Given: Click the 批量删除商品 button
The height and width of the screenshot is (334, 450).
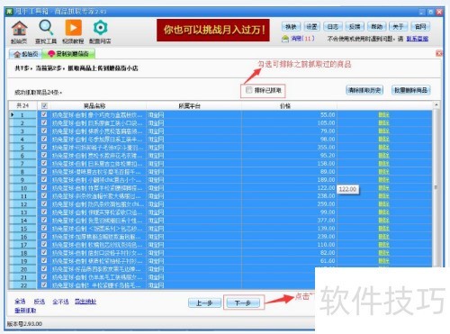Looking at the screenshot, I should click(x=410, y=90).
